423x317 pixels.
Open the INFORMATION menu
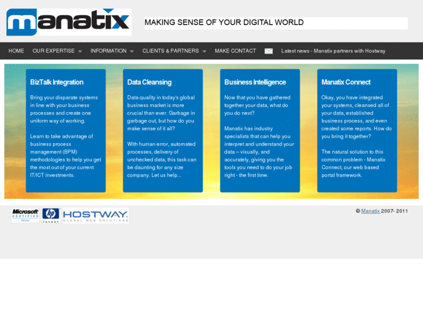108,51
